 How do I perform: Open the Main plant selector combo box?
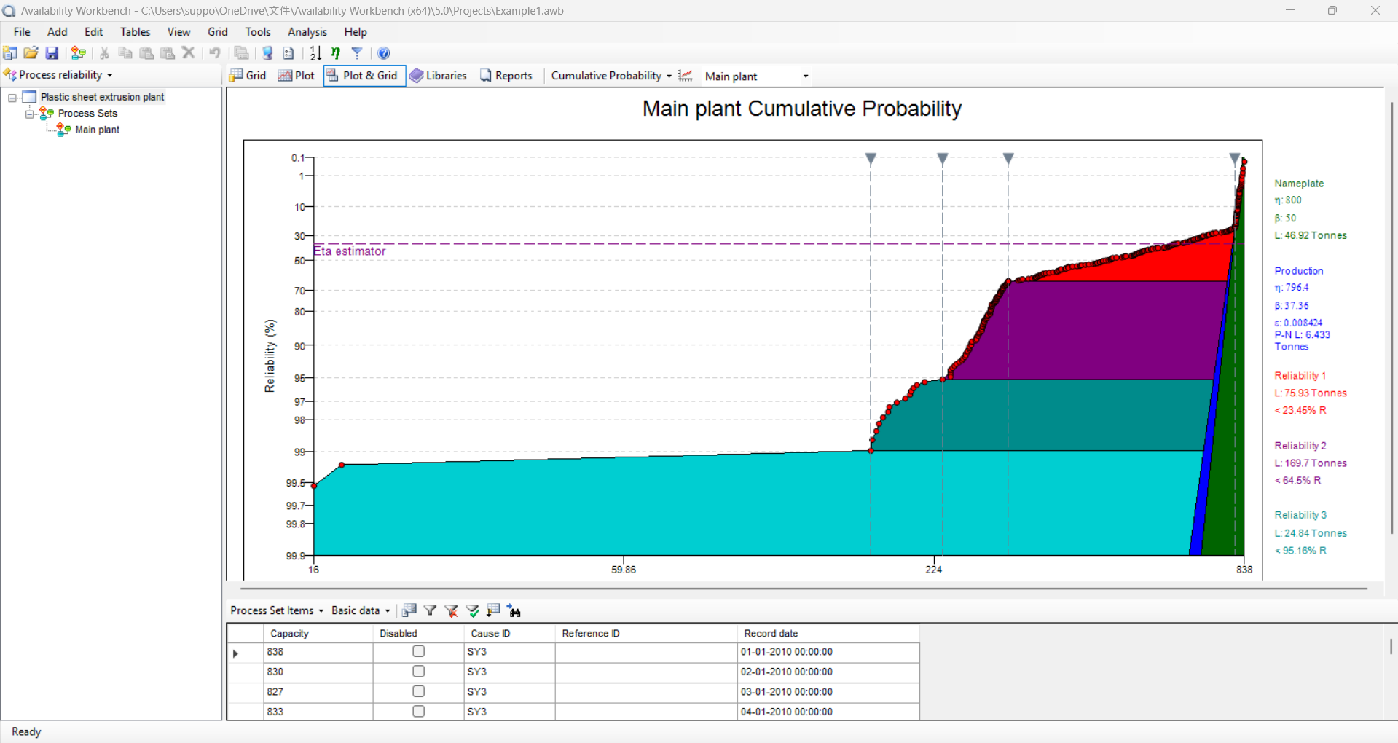[757, 76]
